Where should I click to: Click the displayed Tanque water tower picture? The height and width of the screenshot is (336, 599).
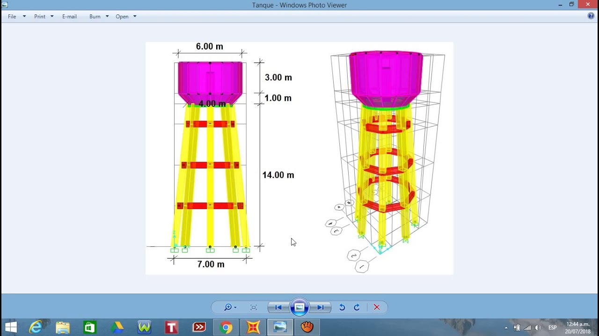coord(299,158)
